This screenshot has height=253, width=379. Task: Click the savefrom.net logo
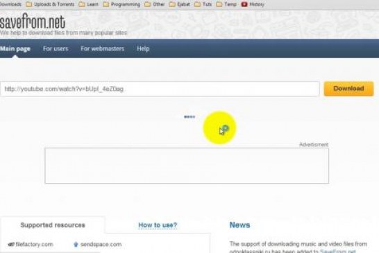33,21
